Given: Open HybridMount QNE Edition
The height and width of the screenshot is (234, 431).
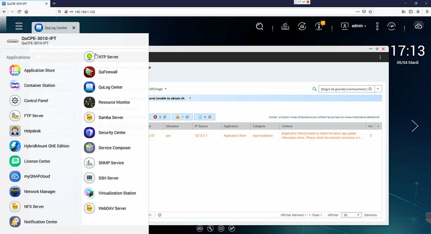Looking at the screenshot, I should point(39,146).
